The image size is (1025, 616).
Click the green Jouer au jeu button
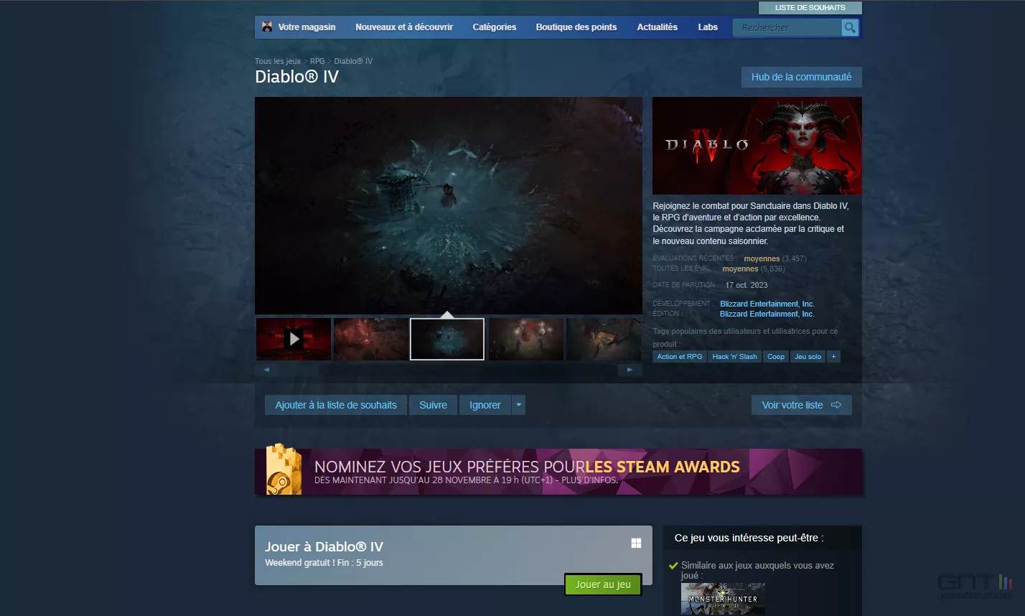603,584
